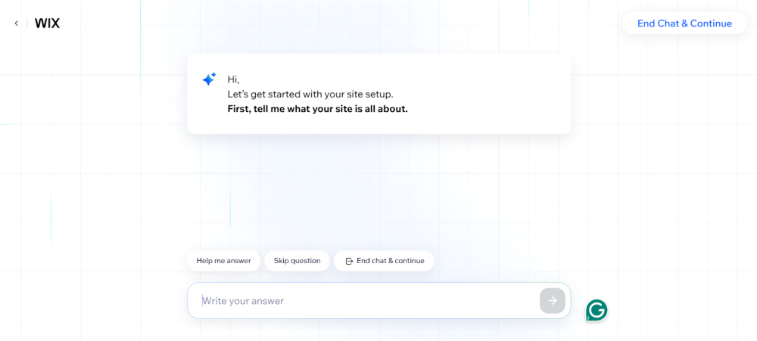Image resolution: width=757 pixels, height=341 pixels.
Task: Grab the drag dots on Grammarly badge
Action: tap(587, 318)
